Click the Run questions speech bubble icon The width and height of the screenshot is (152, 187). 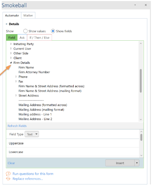pos(8,173)
